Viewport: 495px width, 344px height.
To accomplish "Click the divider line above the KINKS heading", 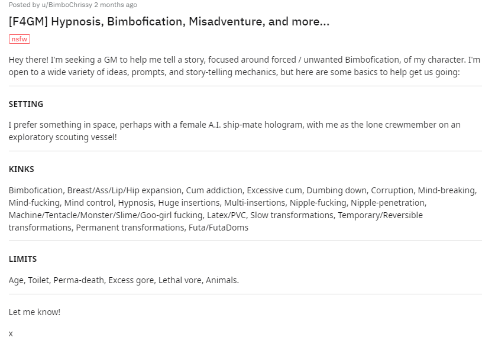I will click(245, 151).
